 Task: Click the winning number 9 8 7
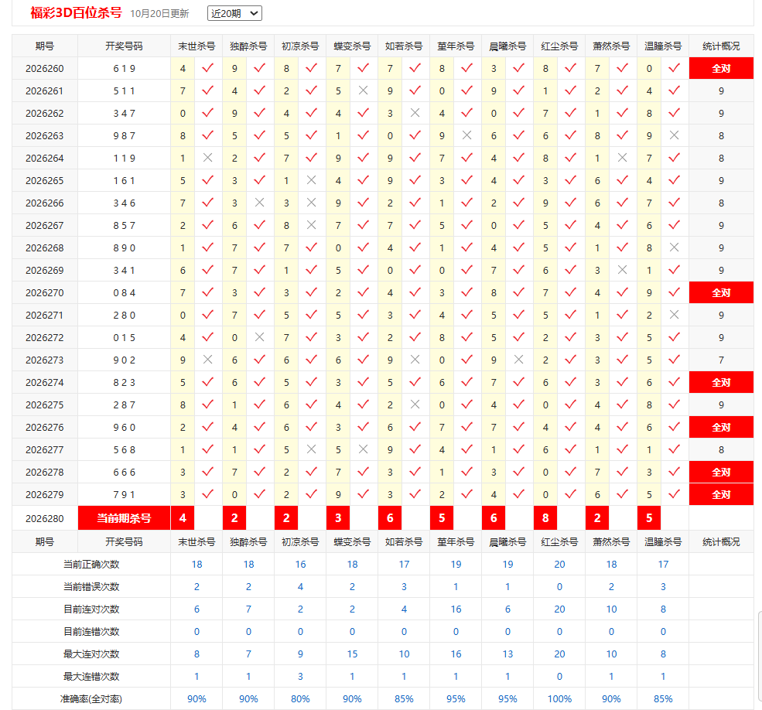(124, 136)
